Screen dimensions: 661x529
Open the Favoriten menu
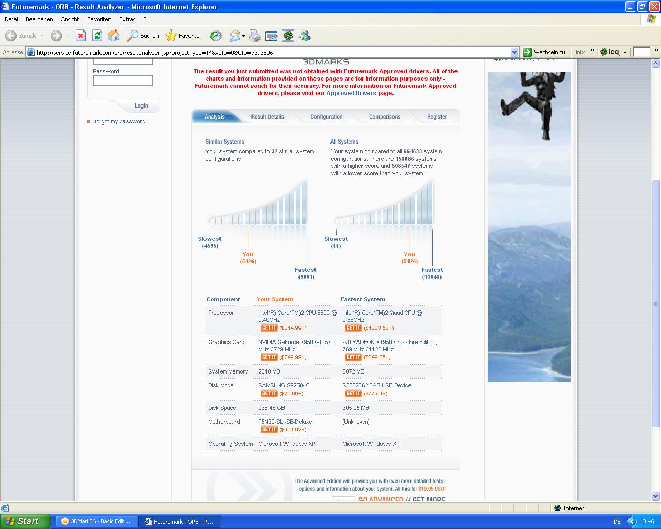pos(99,19)
